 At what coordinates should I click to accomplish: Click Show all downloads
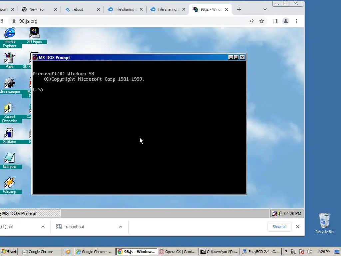279,227
